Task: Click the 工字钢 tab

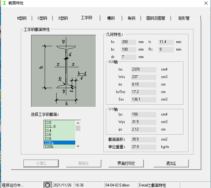Action: coord(87,17)
